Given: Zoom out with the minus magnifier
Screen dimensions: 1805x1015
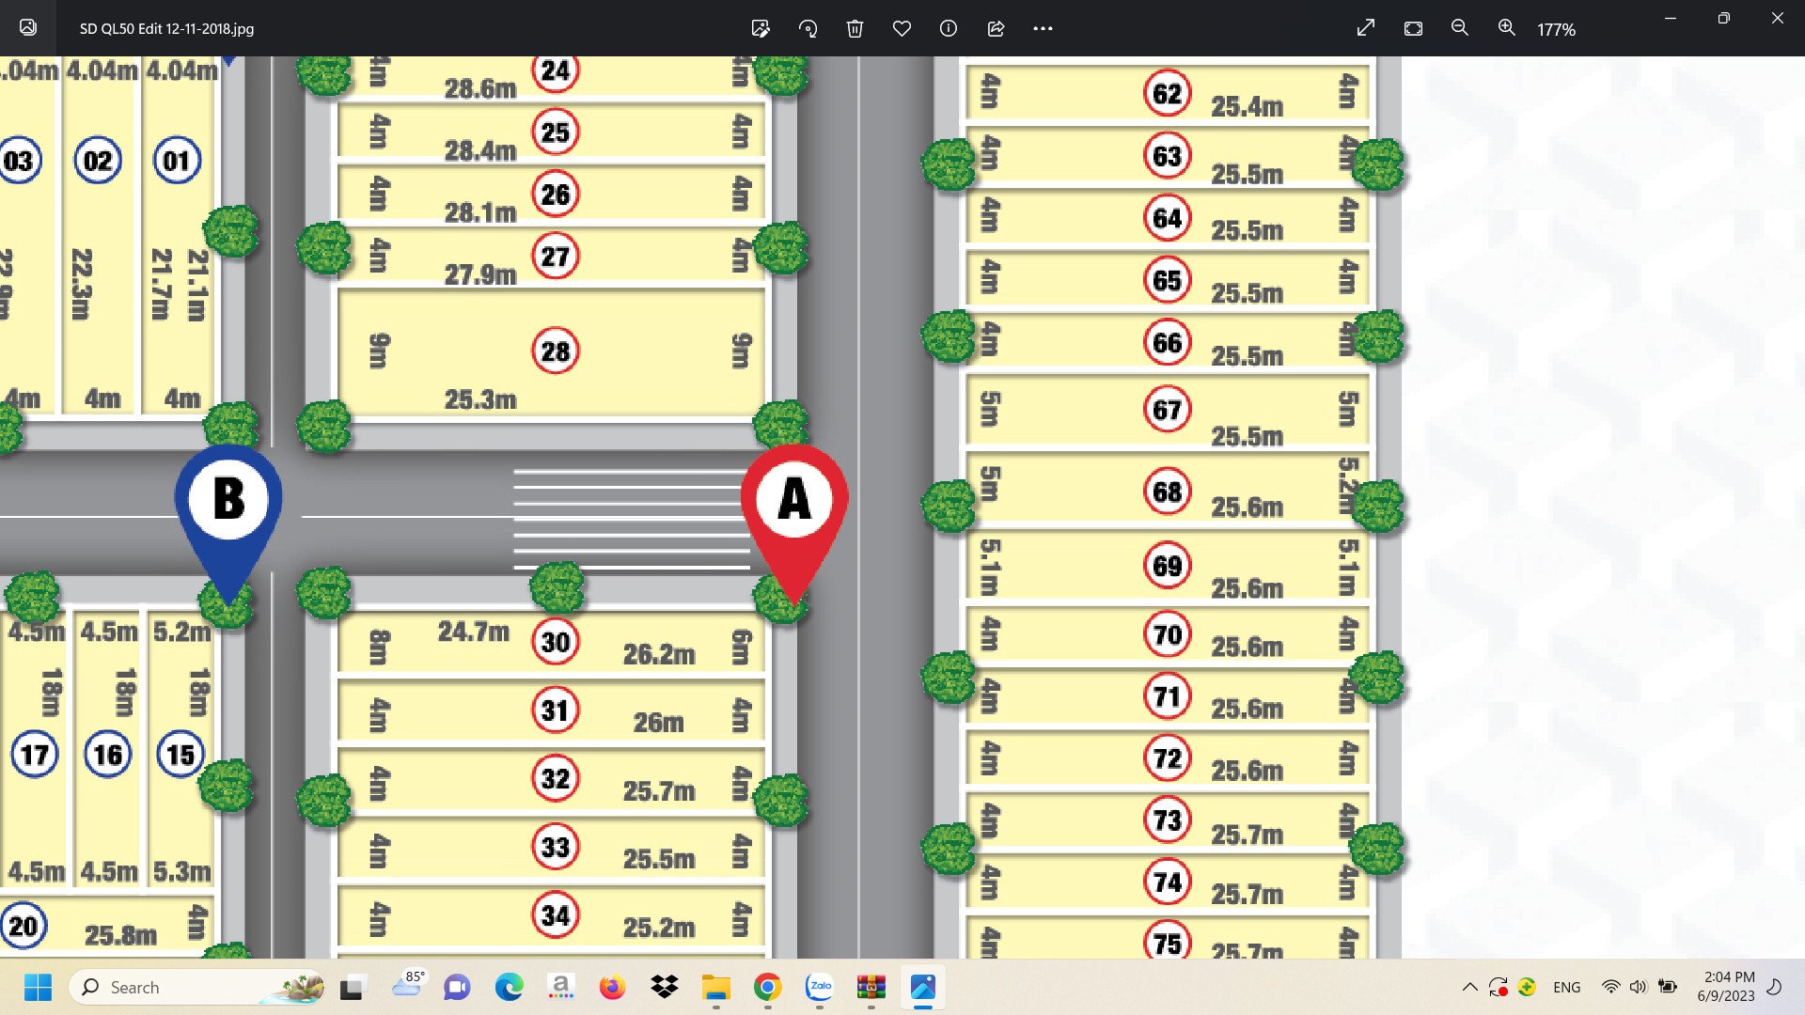Looking at the screenshot, I should coord(1460,28).
